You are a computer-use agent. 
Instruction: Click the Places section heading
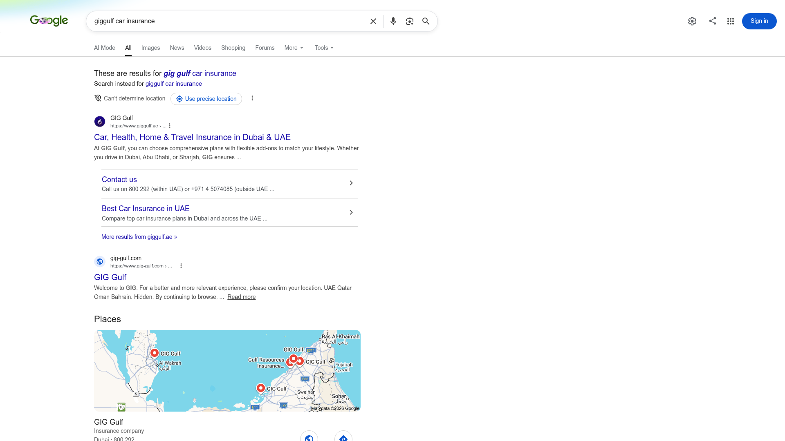click(108, 319)
